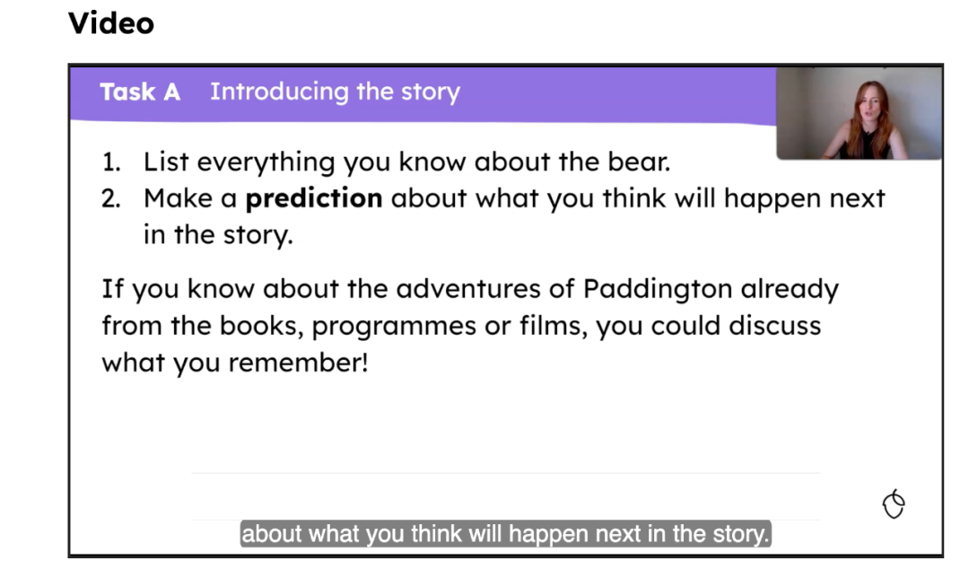Click the subtitle caption at the bottom of the video
Image resolution: width=969 pixels, height=578 pixels.
tap(505, 533)
